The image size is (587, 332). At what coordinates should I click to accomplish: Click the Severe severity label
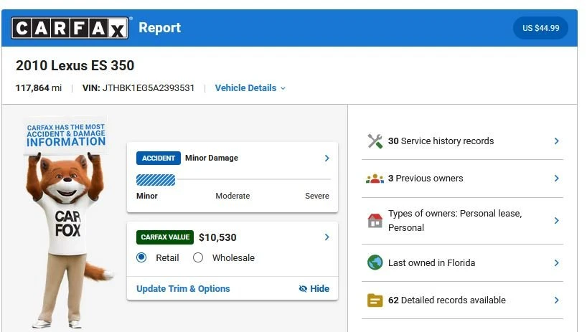(317, 196)
